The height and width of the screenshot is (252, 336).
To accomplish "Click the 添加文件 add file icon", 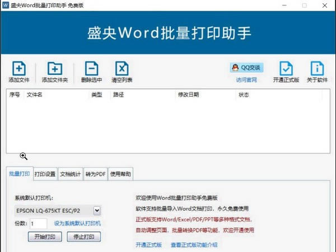I will click(19, 68).
